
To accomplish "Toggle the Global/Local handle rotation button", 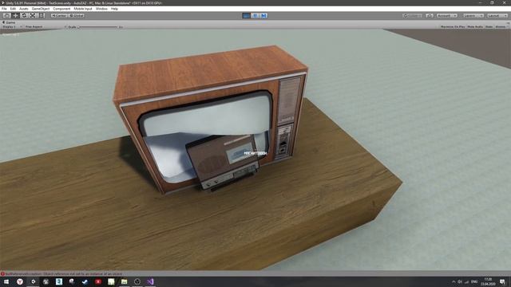I will tap(77, 16).
